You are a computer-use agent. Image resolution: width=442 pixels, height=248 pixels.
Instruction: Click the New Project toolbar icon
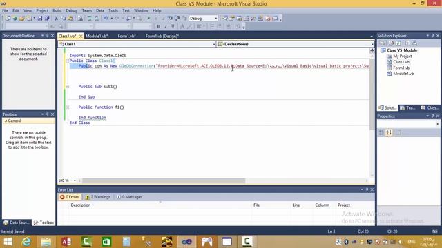click(8, 19)
